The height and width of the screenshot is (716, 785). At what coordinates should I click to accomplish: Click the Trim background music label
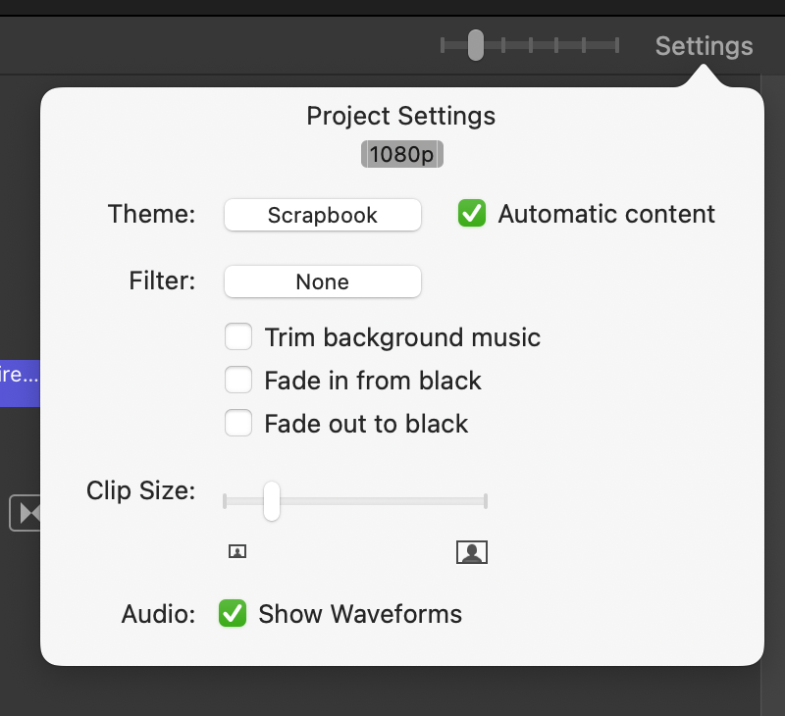click(402, 337)
